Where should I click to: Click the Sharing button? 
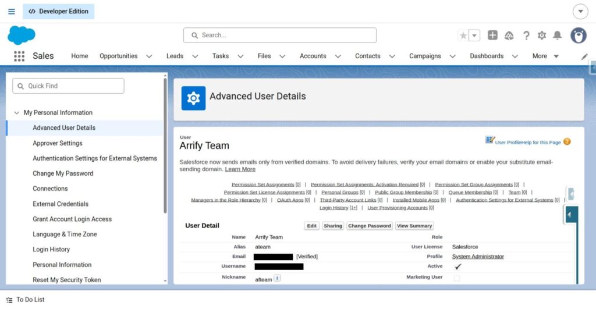tap(332, 226)
